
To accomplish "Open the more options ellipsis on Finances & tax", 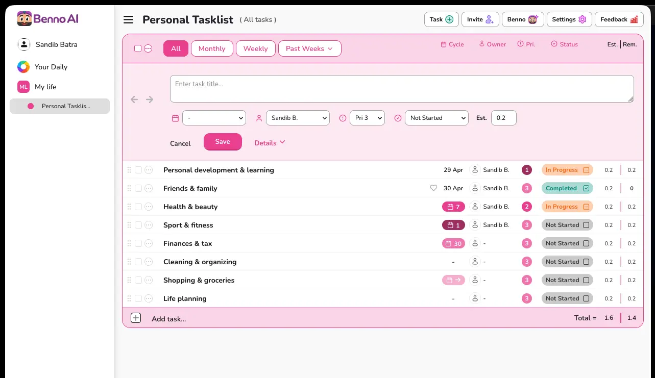I will click(149, 243).
